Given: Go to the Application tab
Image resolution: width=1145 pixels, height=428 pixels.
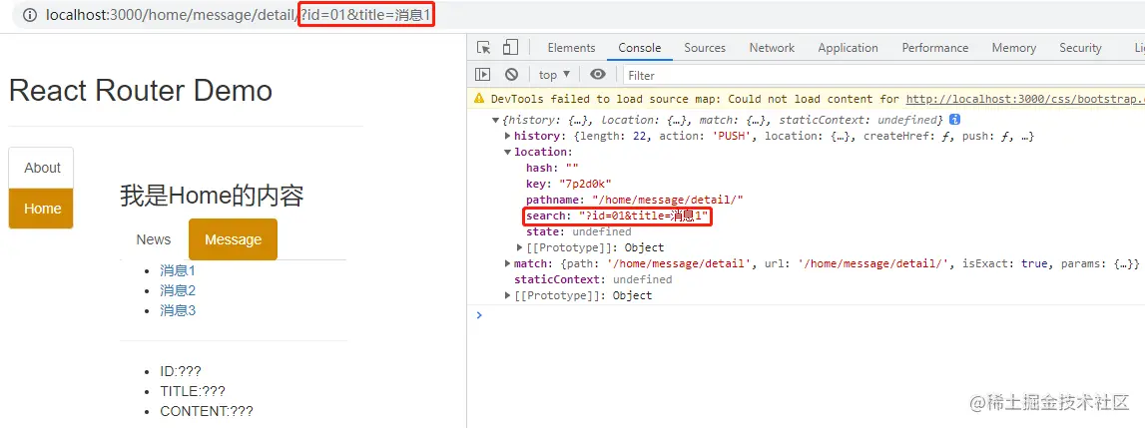Looking at the screenshot, I should coord(848,48).
